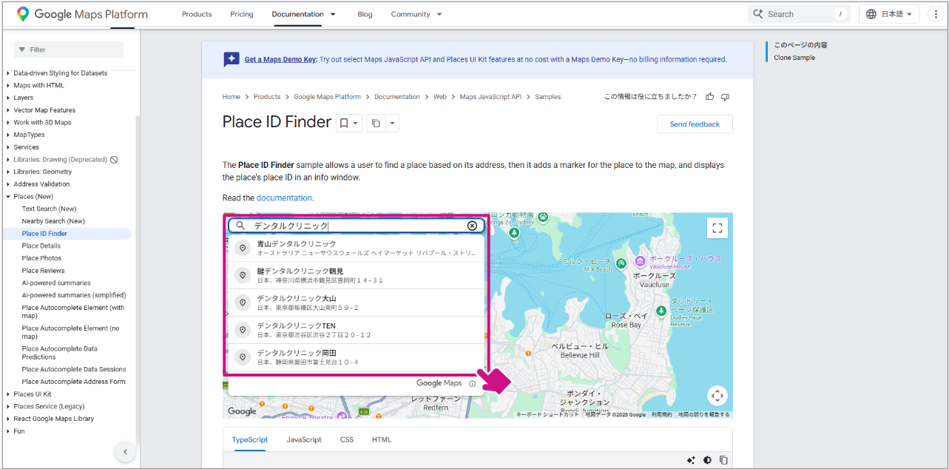Viewport: 949px width, 469px height.
Task: Click the magnifier icon in map search box
Action: click(x=240, y=226)
